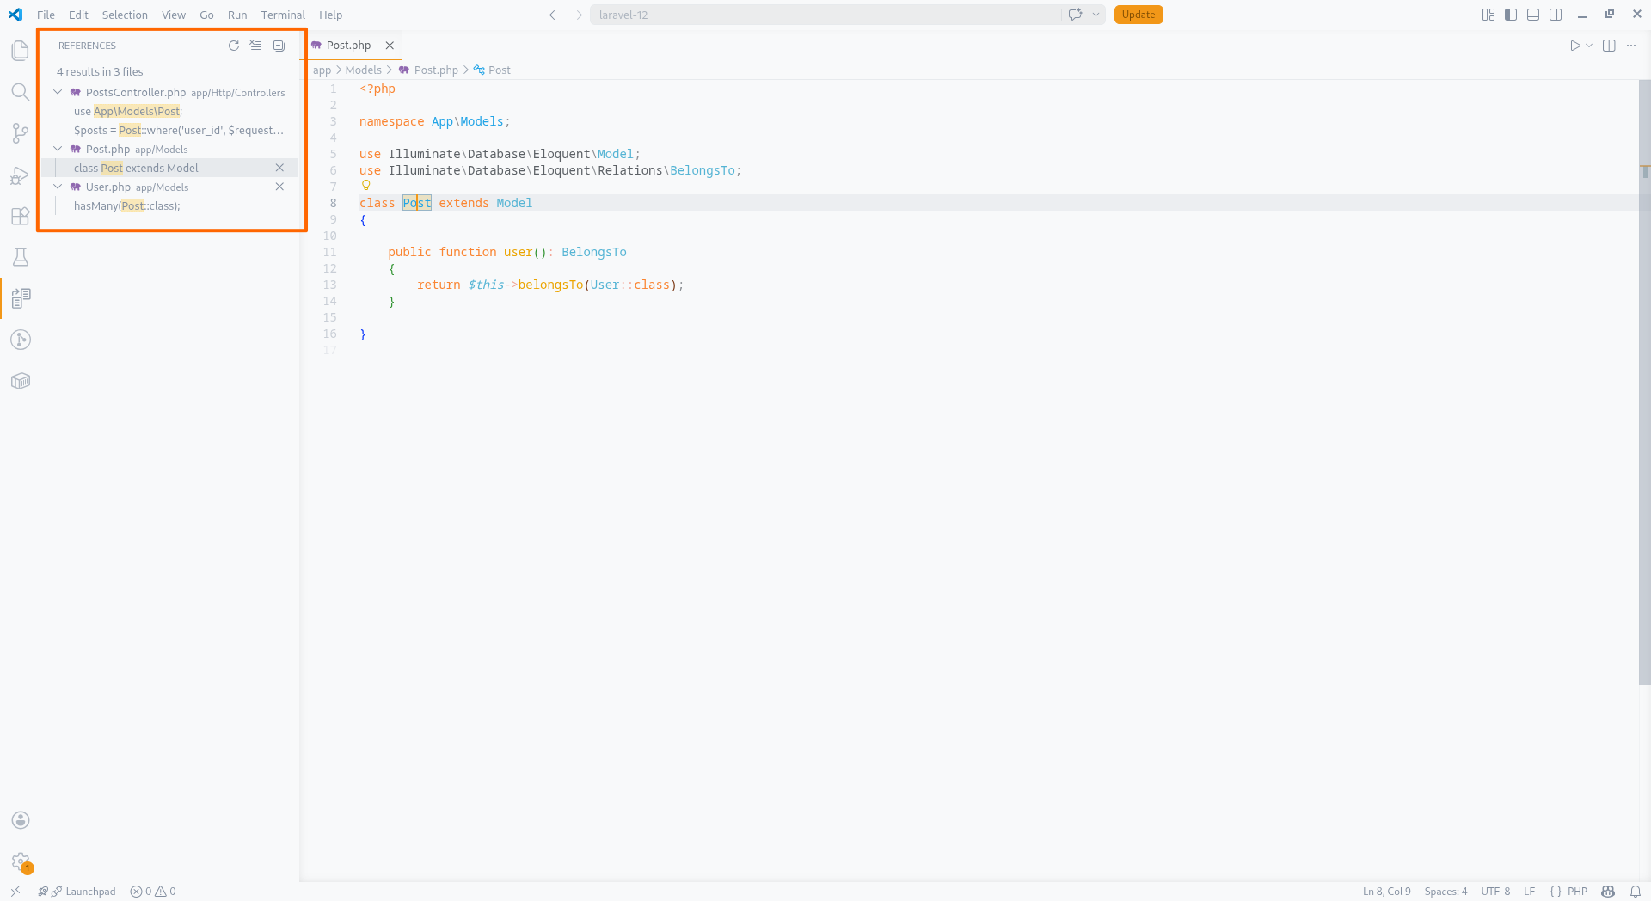
Task: Open the Source Control view
Action: pos(21,133)
